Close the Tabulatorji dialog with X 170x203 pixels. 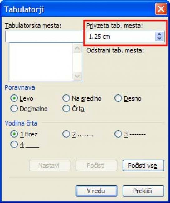tap(161, 9)
